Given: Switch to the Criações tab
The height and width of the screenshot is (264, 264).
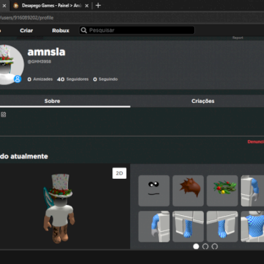Looking at the screenshot, I should pos(203,101).
